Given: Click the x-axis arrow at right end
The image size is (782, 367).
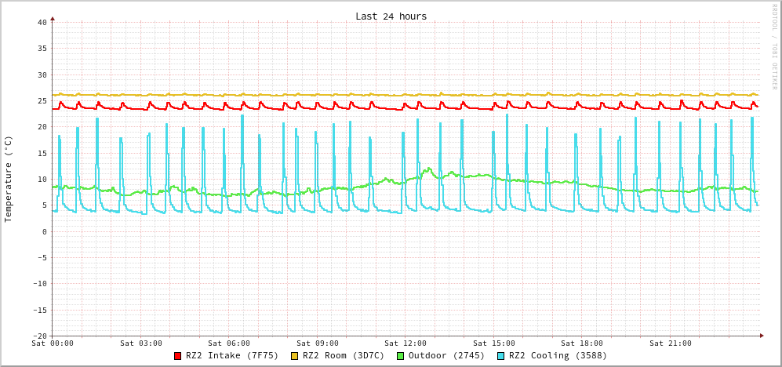Looking at the screenshot, I should (x=761, y=336).
